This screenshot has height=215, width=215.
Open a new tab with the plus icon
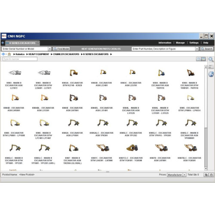click(x=3, y=43)
